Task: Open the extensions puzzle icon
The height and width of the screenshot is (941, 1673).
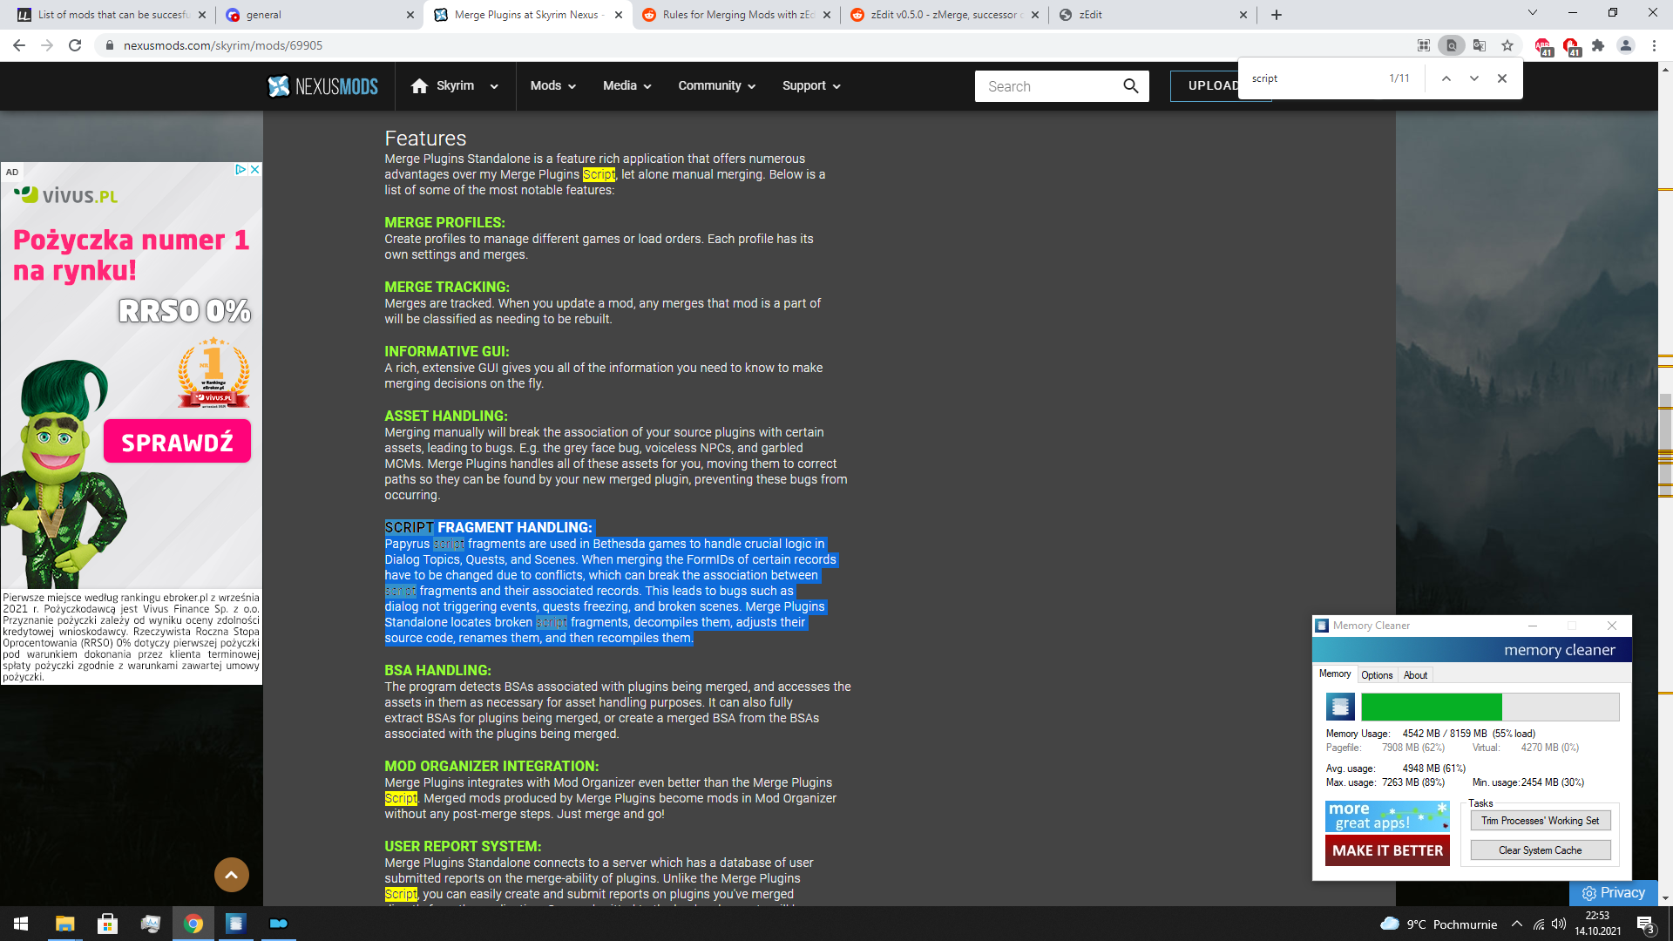Action: tap(1598, 45)
